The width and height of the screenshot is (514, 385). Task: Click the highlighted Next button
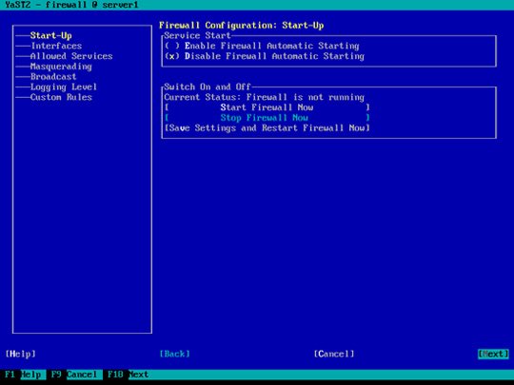tap(493, 354)
